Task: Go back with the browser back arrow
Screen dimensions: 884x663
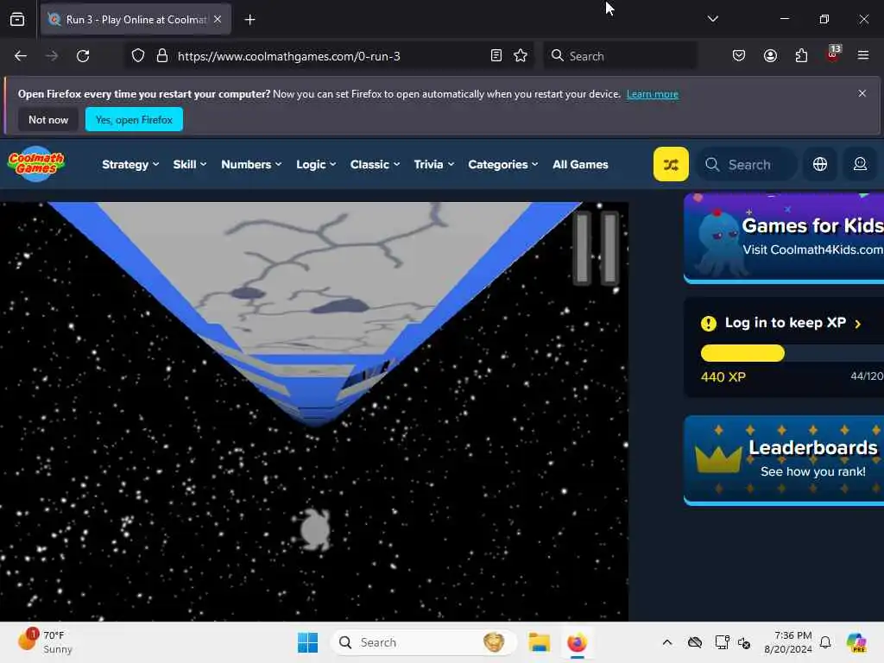Action: 21,56
